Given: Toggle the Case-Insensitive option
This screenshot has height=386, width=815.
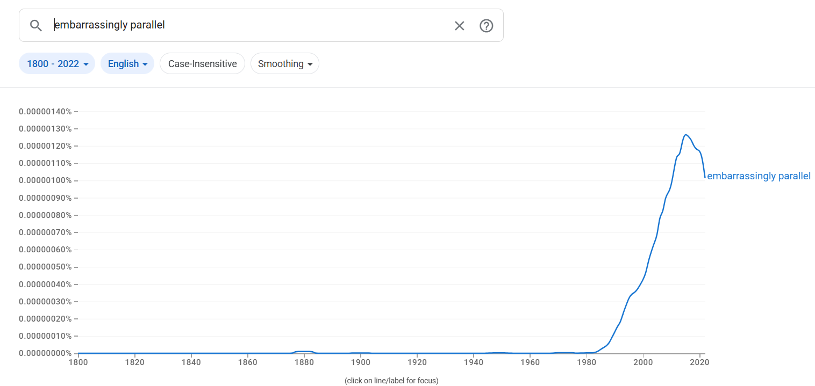Looking at the screenshot, I should [202, 64].
